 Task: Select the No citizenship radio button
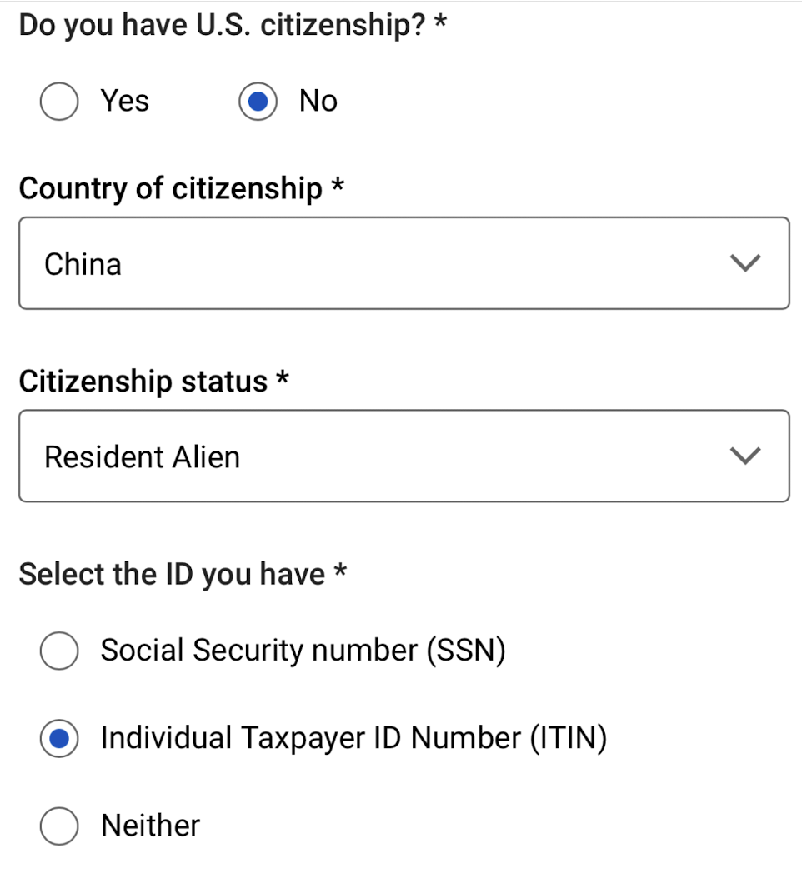pos(259,101)
